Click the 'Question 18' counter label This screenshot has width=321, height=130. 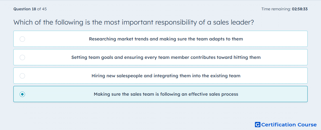click(x=25, y=9)
